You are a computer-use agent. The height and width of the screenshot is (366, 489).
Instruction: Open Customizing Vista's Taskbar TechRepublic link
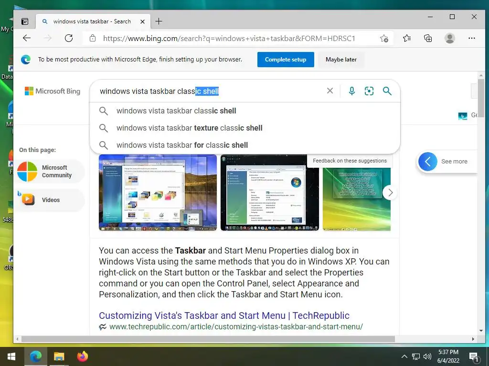coord(224,315)
